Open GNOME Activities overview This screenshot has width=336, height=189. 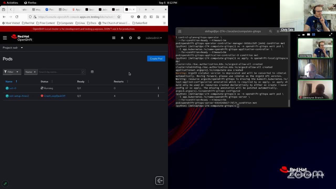10,3
